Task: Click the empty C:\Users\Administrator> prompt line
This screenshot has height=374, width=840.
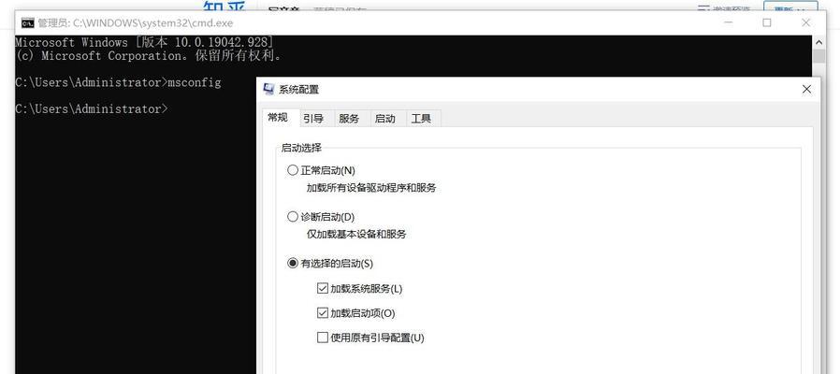Action: point(91,108)
